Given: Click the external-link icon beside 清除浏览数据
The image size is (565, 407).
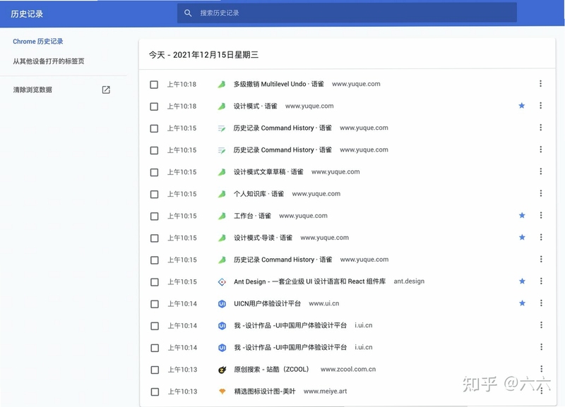Looking at the screenshot, I should tap(106, 90).
